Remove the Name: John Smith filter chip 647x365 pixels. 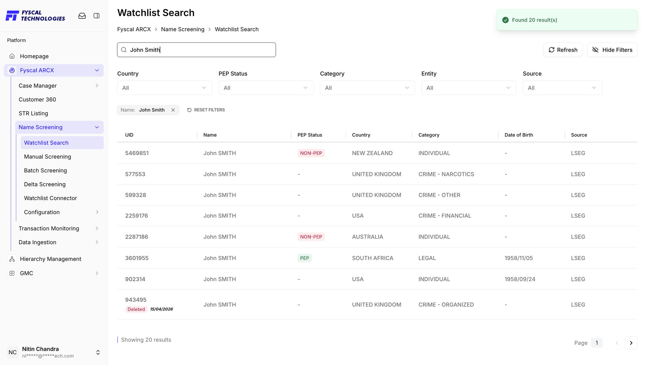pyautogui.click(x=173, y=110)
